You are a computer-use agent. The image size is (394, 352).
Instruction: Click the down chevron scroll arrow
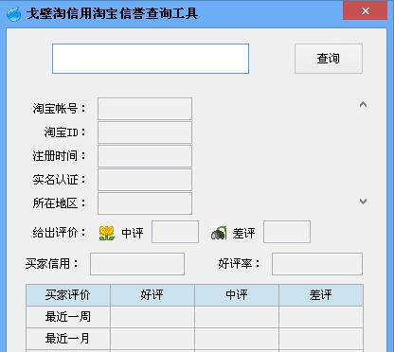363,201
